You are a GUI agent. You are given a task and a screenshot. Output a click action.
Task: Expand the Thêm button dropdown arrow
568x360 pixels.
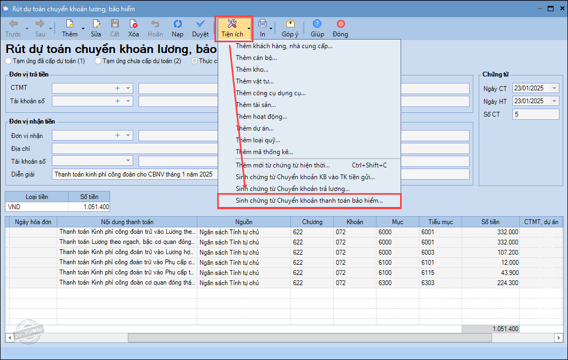[83, 28]
